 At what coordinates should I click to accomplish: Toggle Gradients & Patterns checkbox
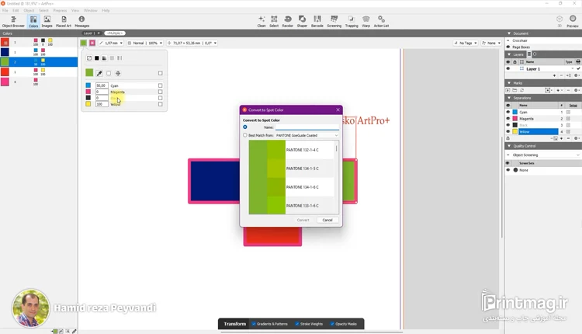click(254, 324)
